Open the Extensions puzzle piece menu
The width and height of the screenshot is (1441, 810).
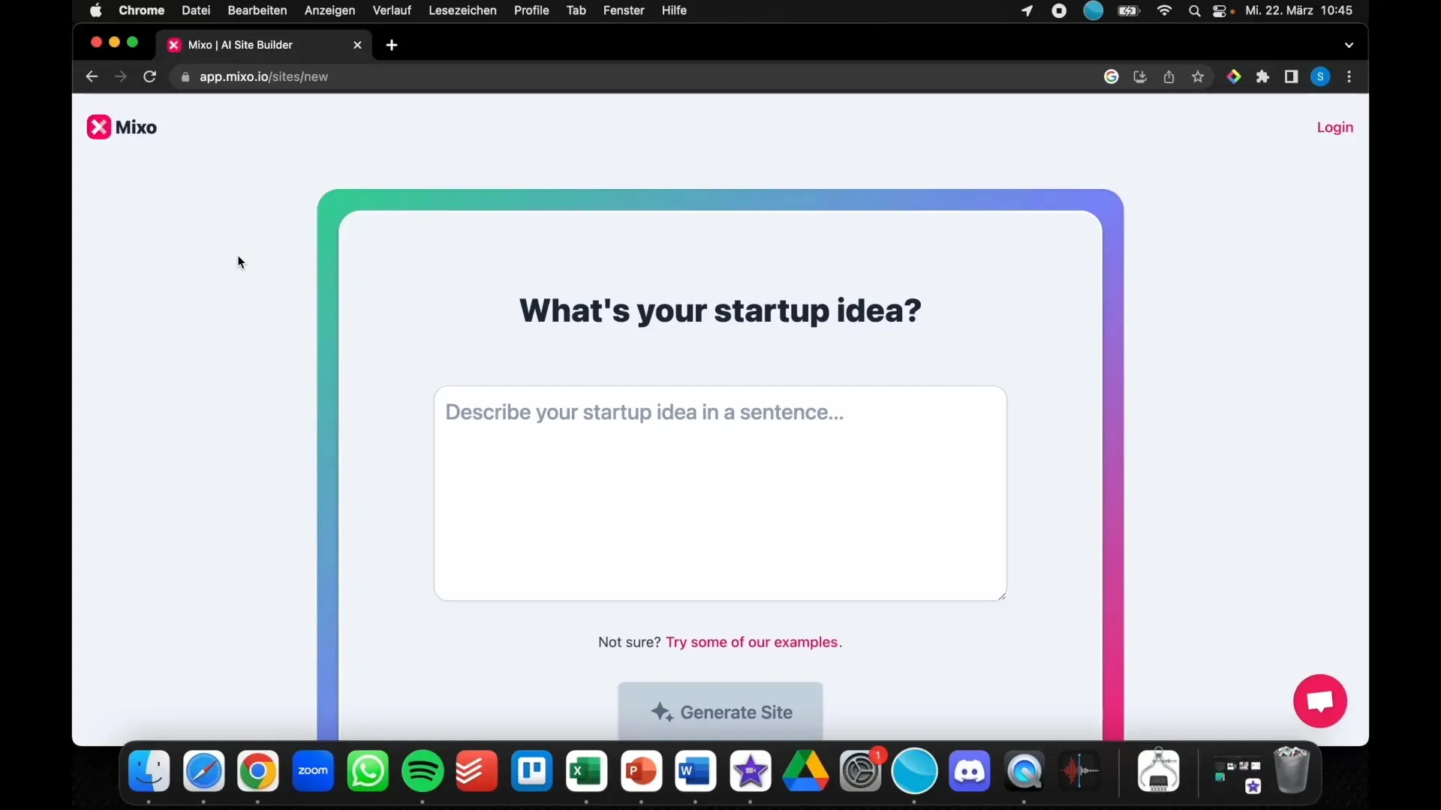point(1262,76)
